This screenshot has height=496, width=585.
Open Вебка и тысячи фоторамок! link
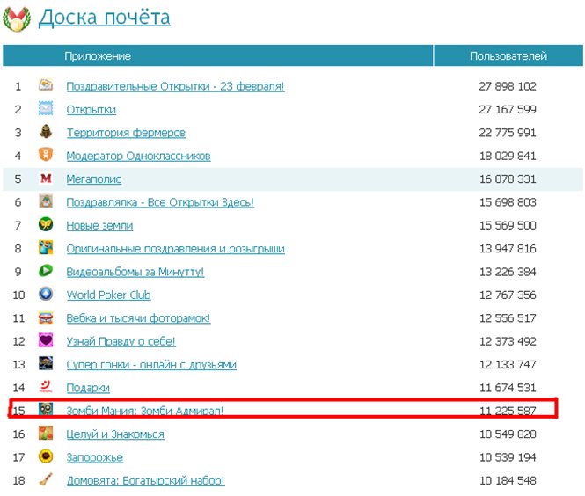tap(138, 318)
